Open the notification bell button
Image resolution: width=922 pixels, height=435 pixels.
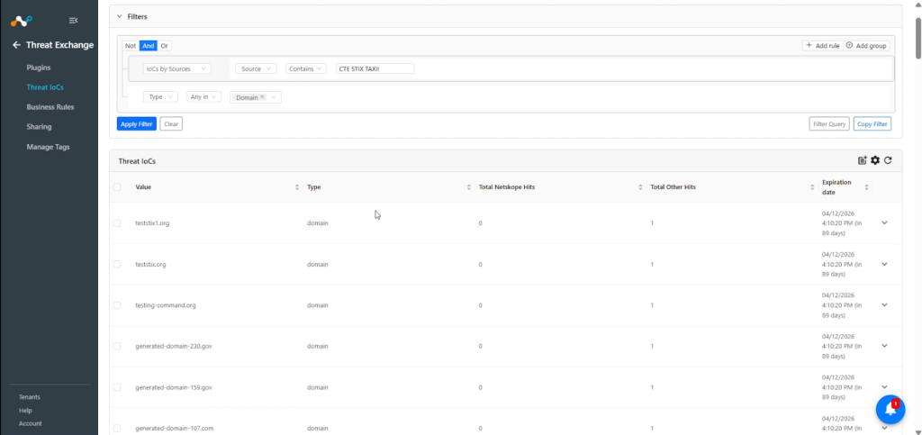tap(890, 409)
